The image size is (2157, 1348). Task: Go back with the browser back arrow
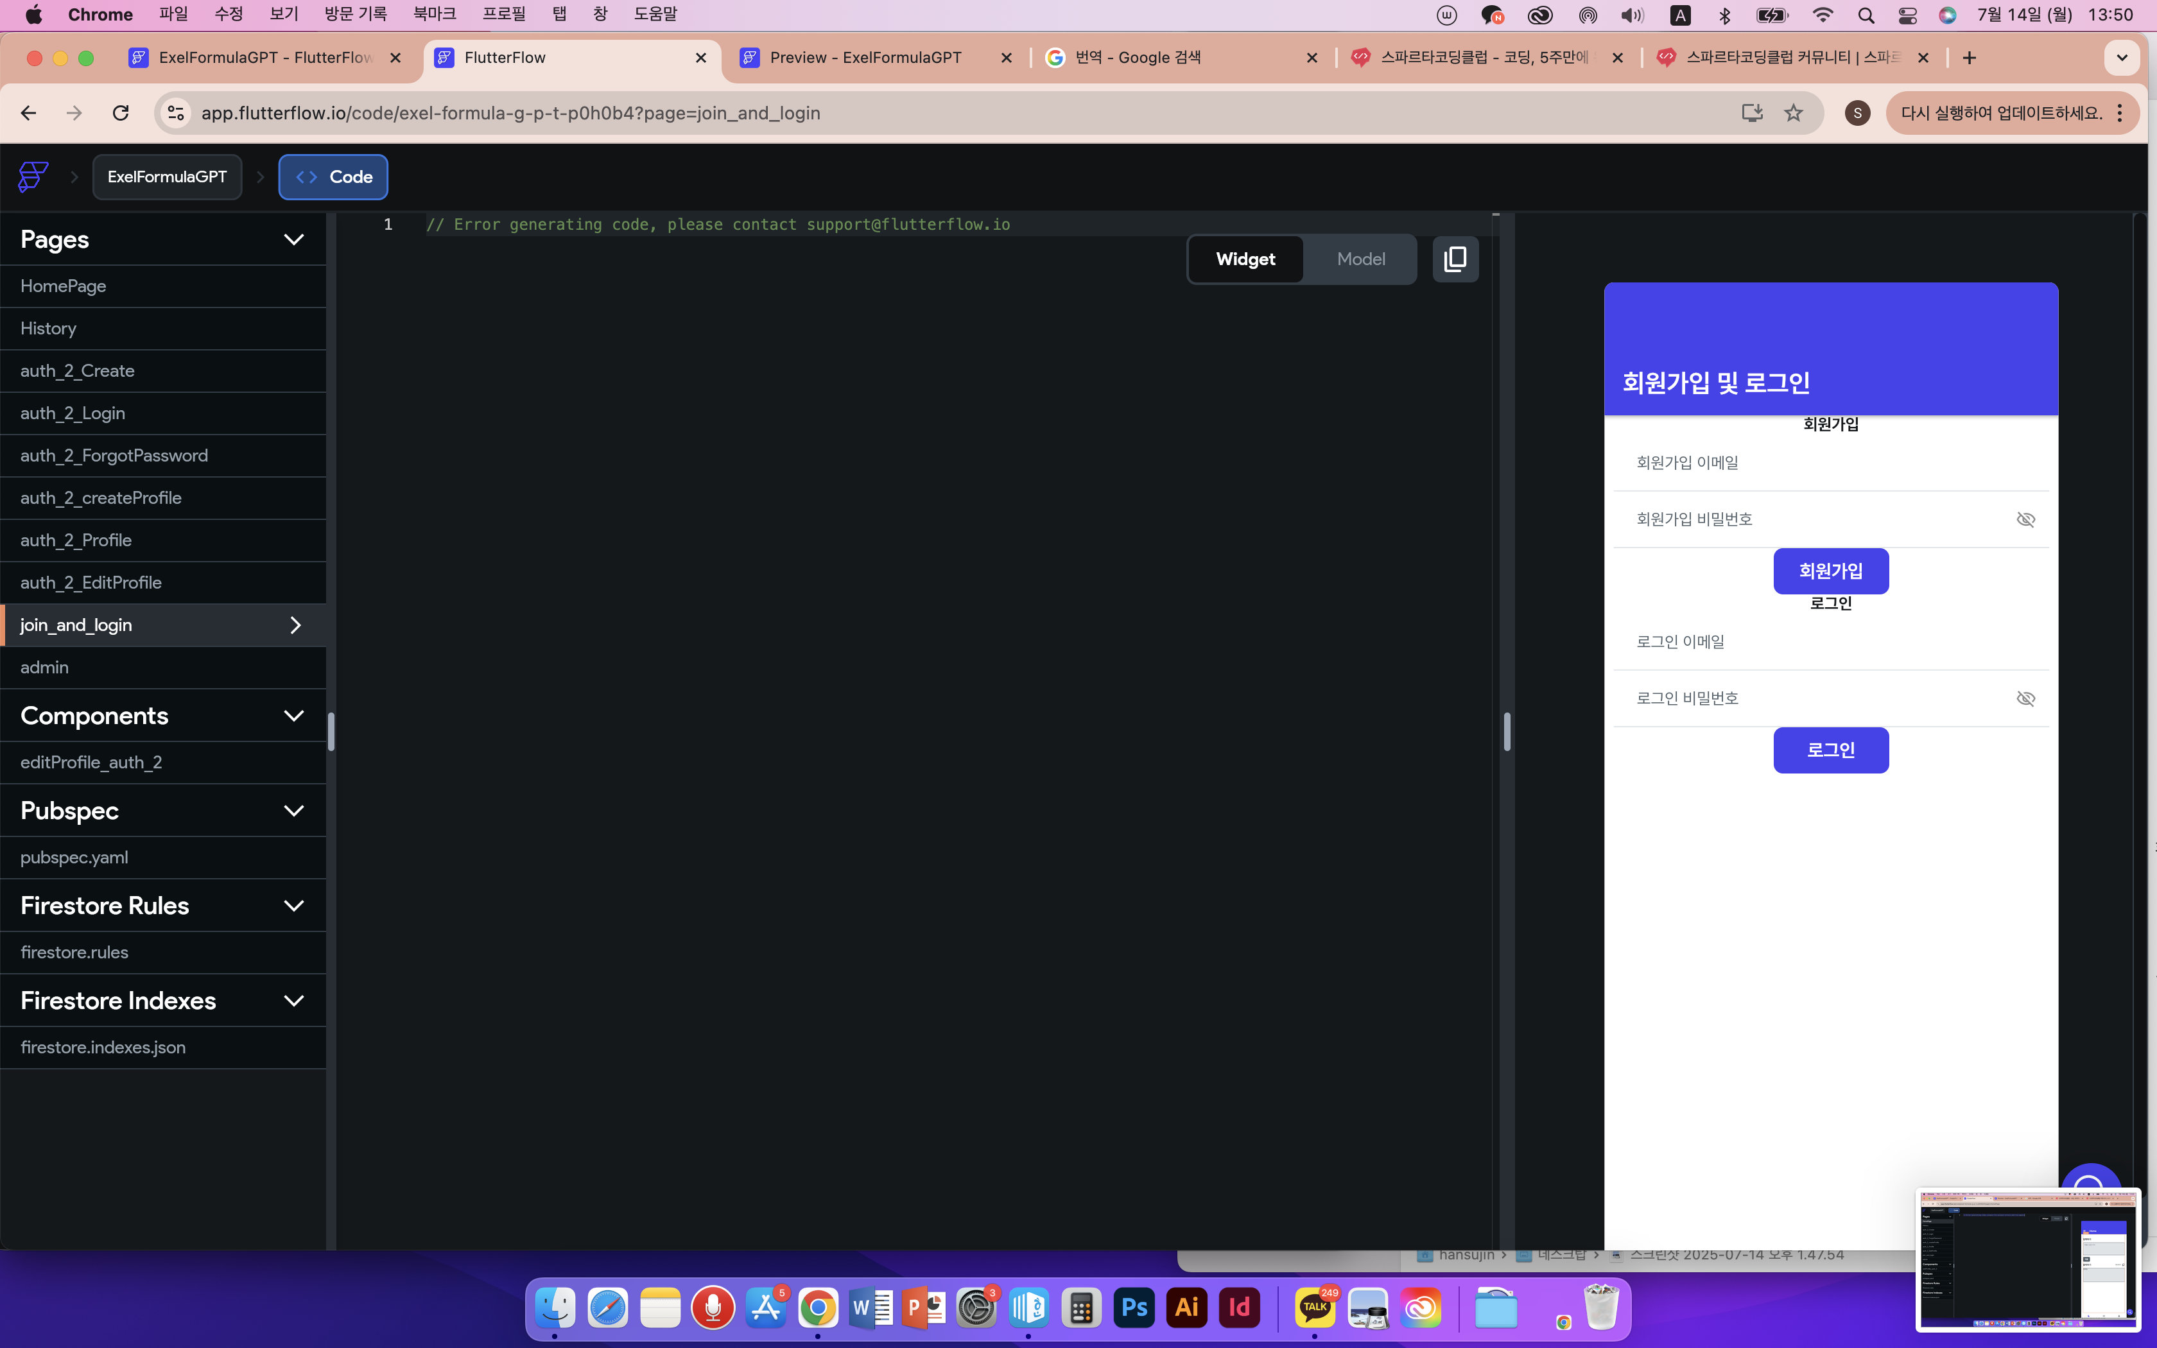point(28,113)
